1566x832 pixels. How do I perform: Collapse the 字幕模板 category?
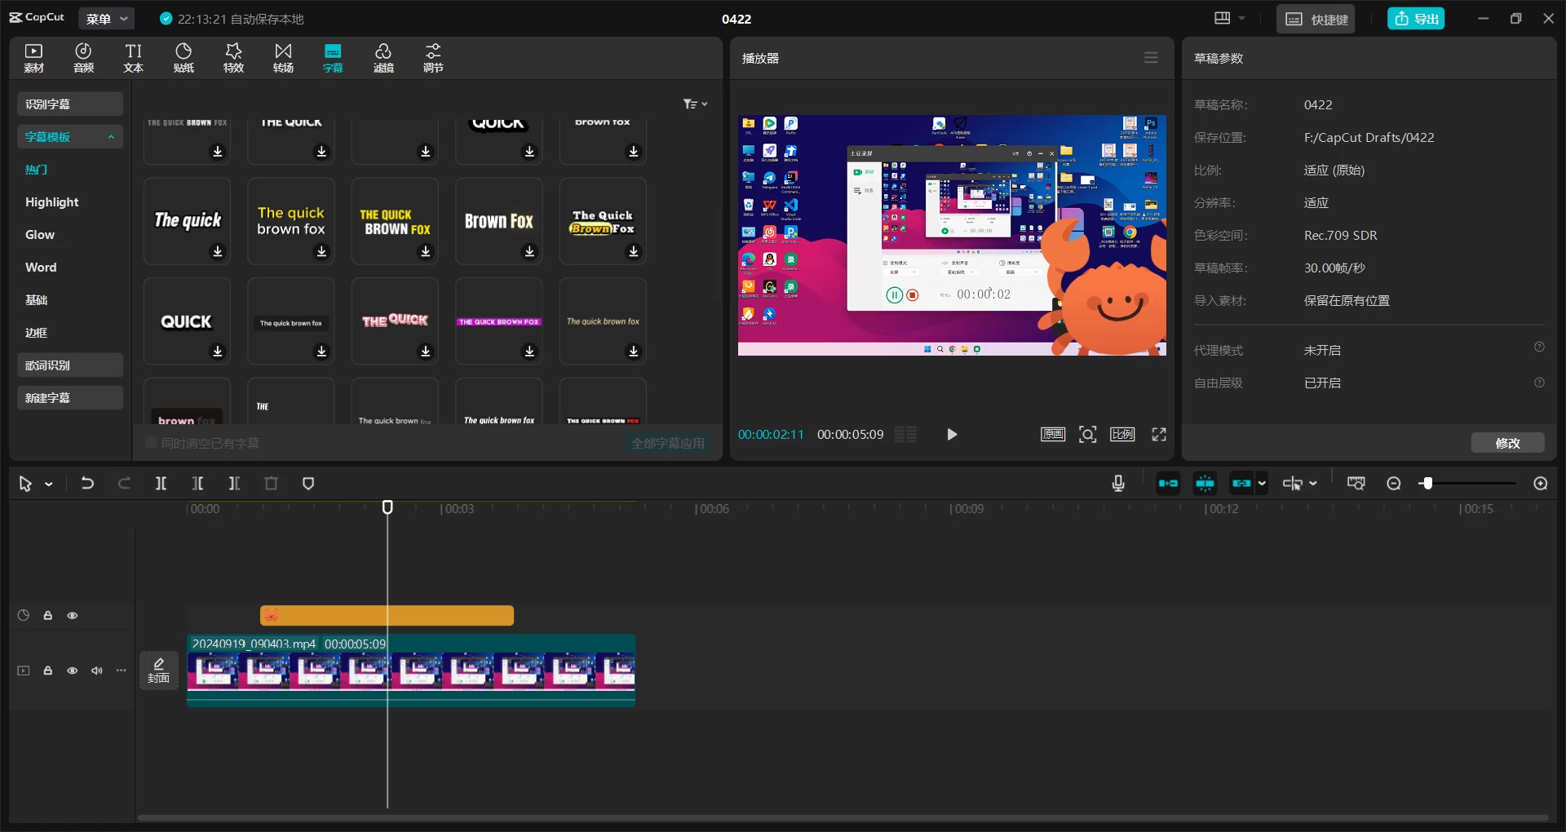click(x=70, y=136)
